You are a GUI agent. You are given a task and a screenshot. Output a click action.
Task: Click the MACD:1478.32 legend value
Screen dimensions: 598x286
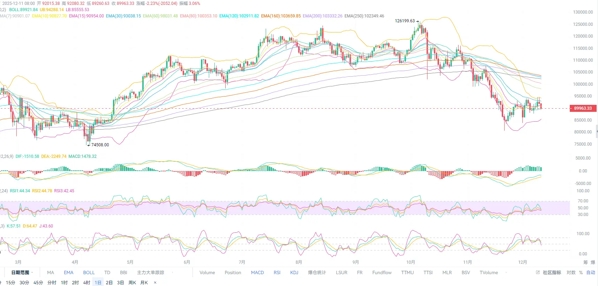click(83, 156)
